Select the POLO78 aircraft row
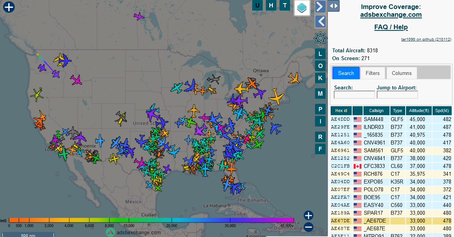 (391, 190)
